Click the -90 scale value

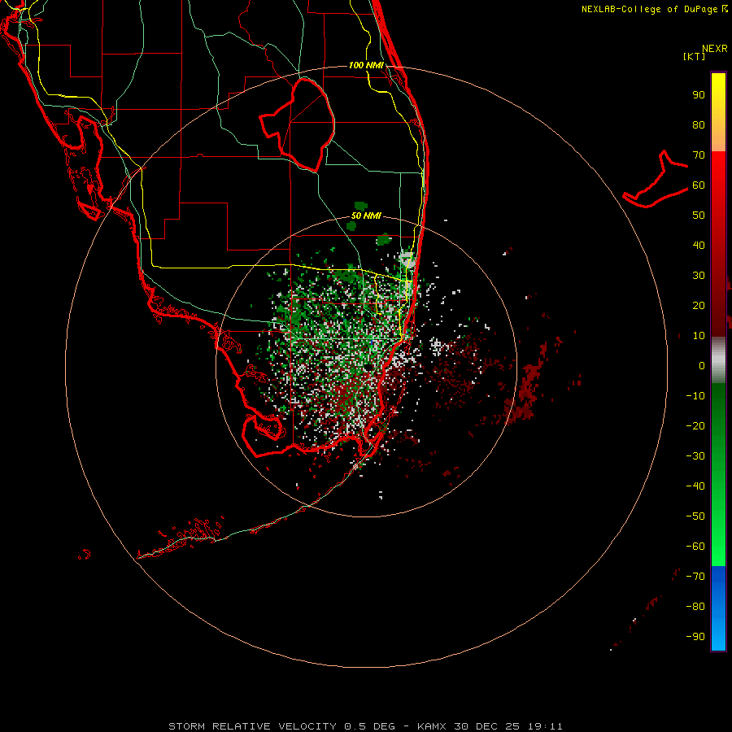click(695, 637)
